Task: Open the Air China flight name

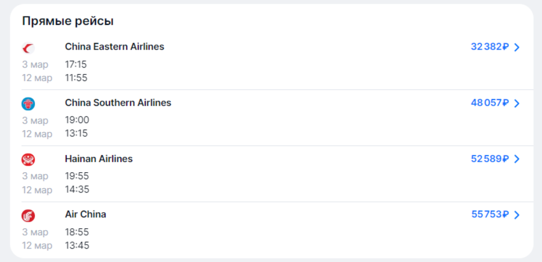Action: (x=85, y=214)
